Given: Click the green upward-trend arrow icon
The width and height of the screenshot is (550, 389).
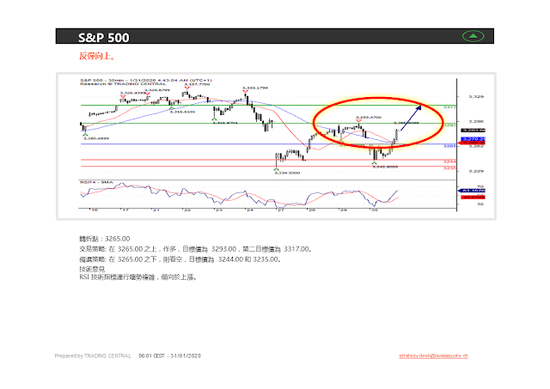Looking at the screenshot, I should coord(473,36).
